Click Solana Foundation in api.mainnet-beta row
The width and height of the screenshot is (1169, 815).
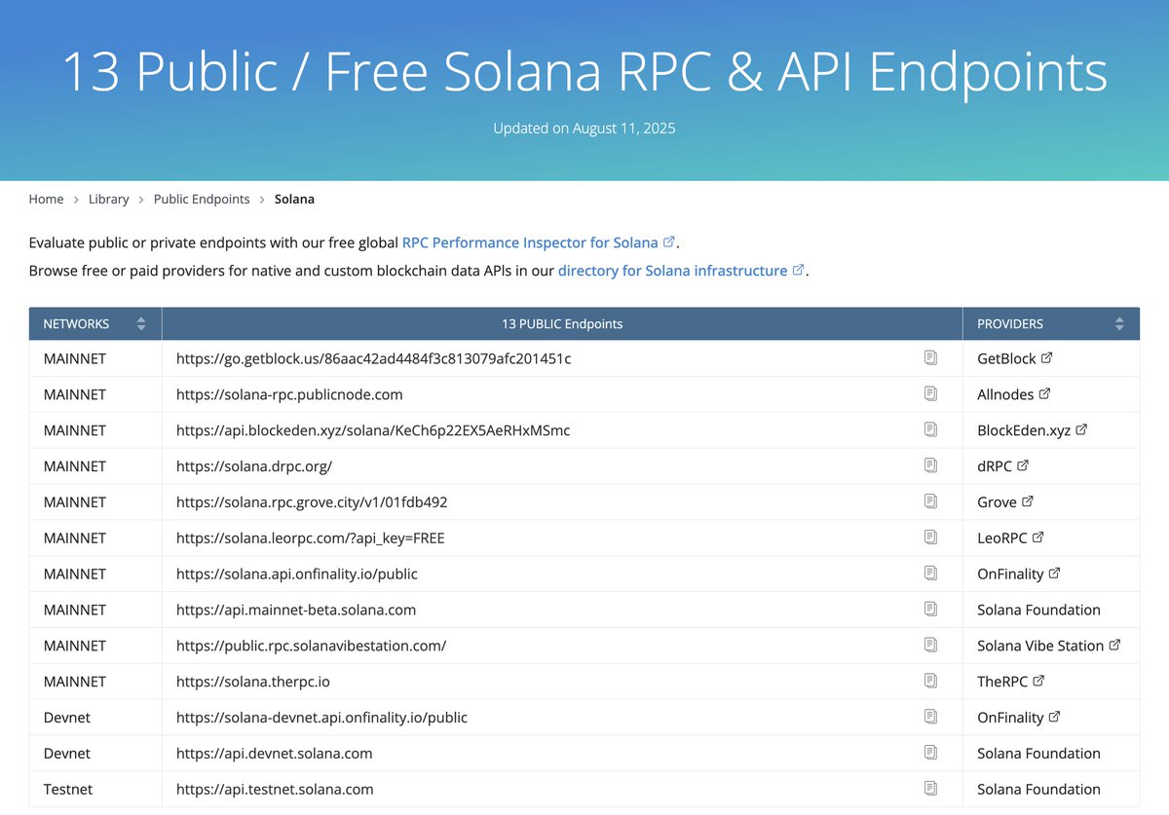1038,610
